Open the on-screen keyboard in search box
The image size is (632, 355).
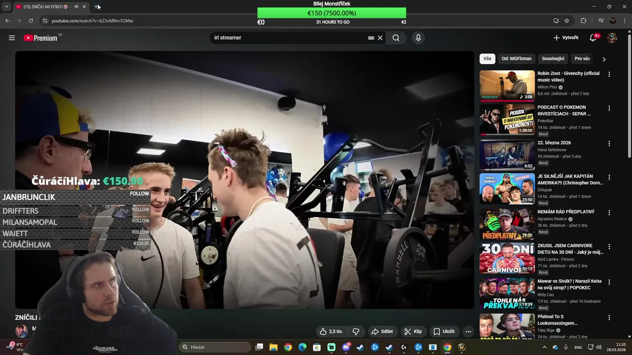click(x=371, y=38)
